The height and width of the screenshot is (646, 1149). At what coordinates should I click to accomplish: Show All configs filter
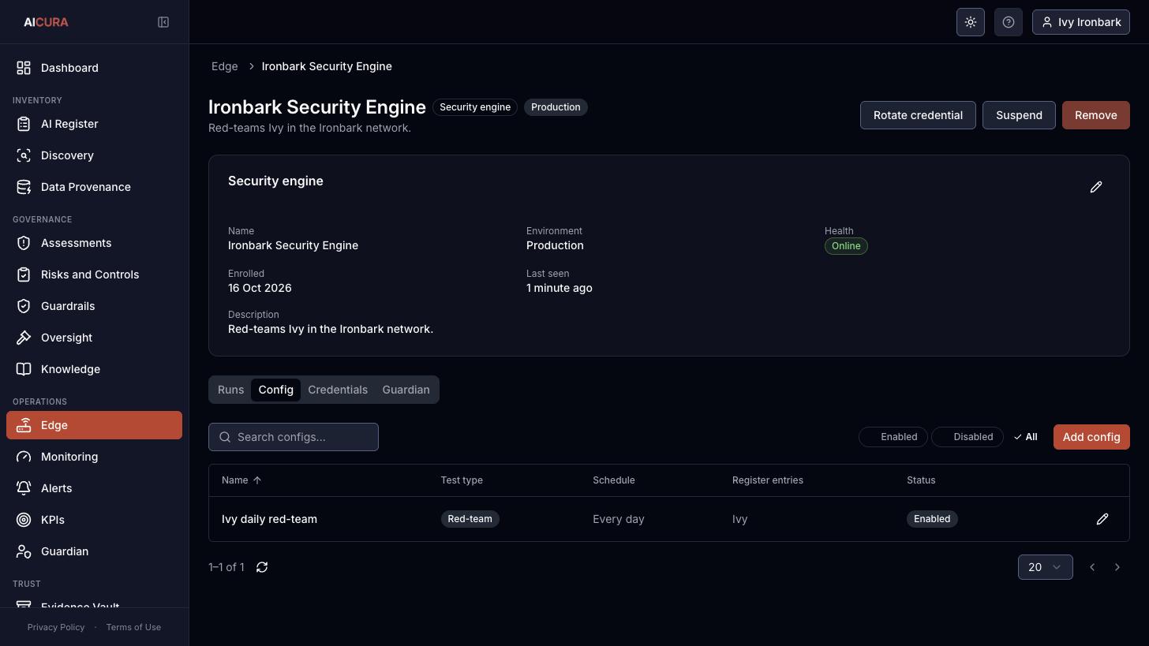click(1025, 437)
